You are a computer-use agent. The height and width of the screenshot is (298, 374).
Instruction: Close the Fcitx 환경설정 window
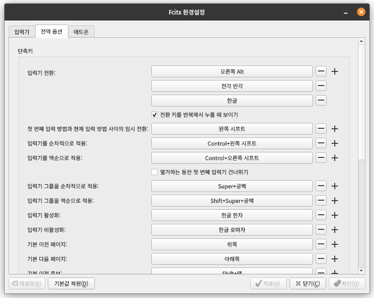pyautogui.click(x=361, y=12)
